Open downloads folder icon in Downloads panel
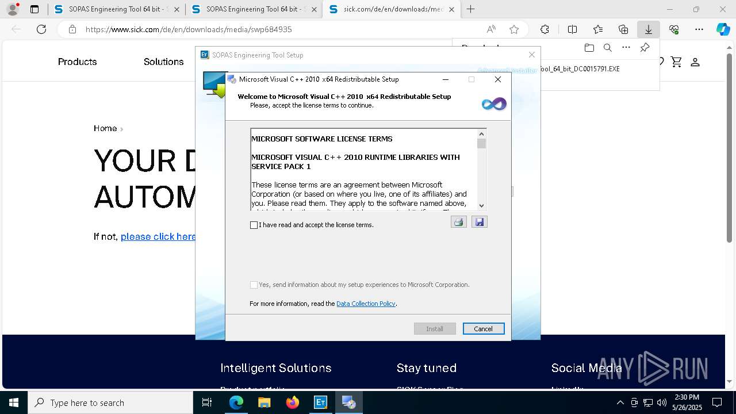 (589, 48)
